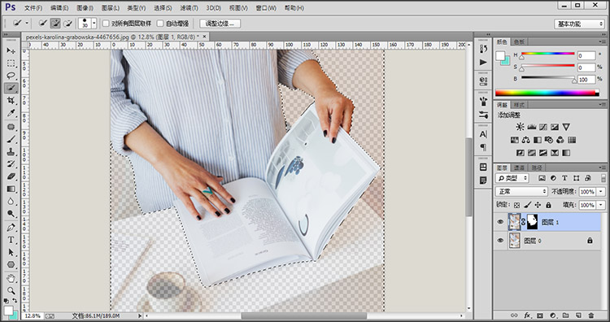Select the Hand tool

coord(11,278)
